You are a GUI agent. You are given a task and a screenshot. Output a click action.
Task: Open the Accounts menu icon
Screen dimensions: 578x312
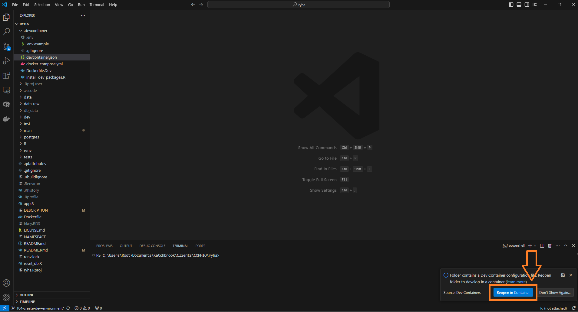6,283
